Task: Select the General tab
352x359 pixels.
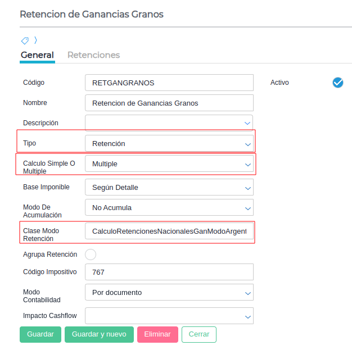Action: tap(37, 55)
